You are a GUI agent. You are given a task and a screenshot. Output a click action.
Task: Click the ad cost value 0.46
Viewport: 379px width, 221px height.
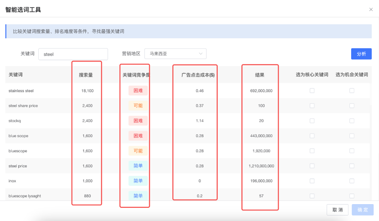tap(200, 91)
